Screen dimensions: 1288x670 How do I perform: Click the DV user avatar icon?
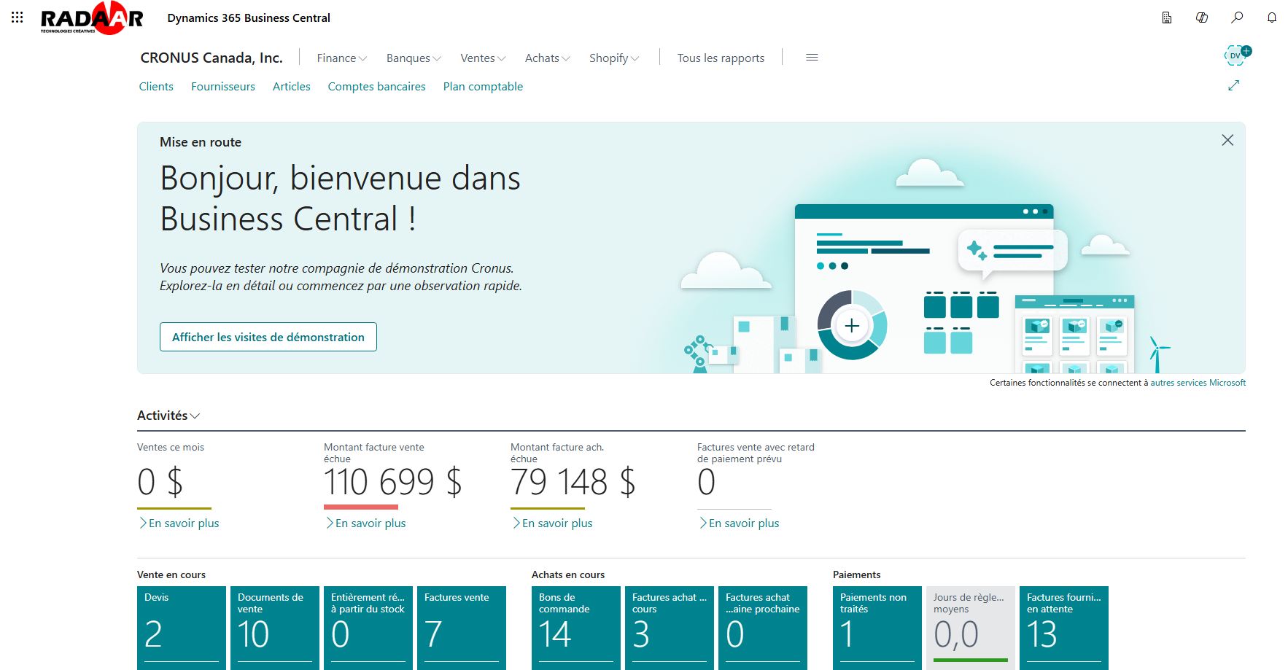point(1235,55)
